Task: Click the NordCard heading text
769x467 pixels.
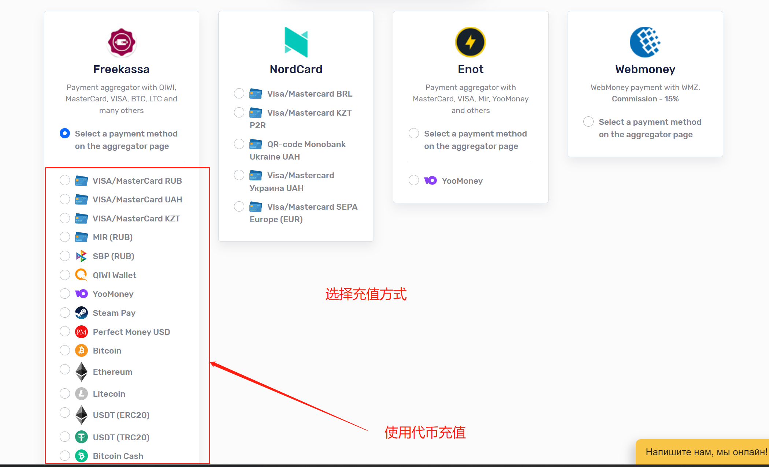Action: click(x=296, y=69)
